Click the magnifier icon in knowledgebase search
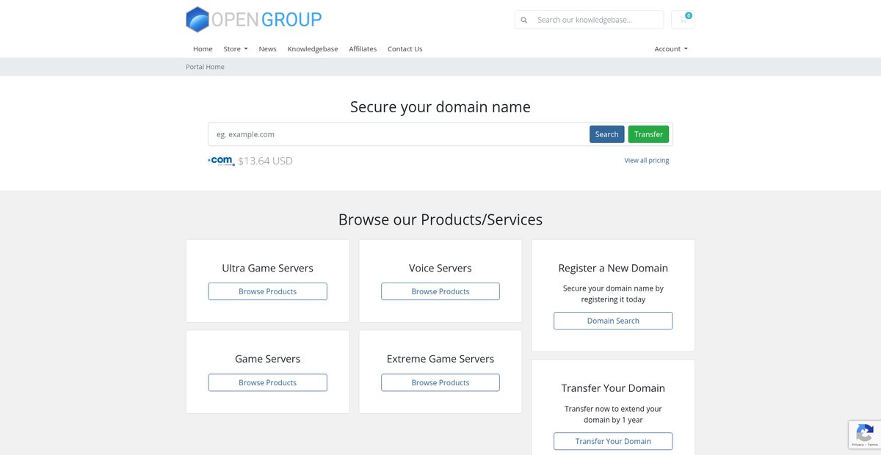Screen dimensions: 881x455 (x=523, y=20)
